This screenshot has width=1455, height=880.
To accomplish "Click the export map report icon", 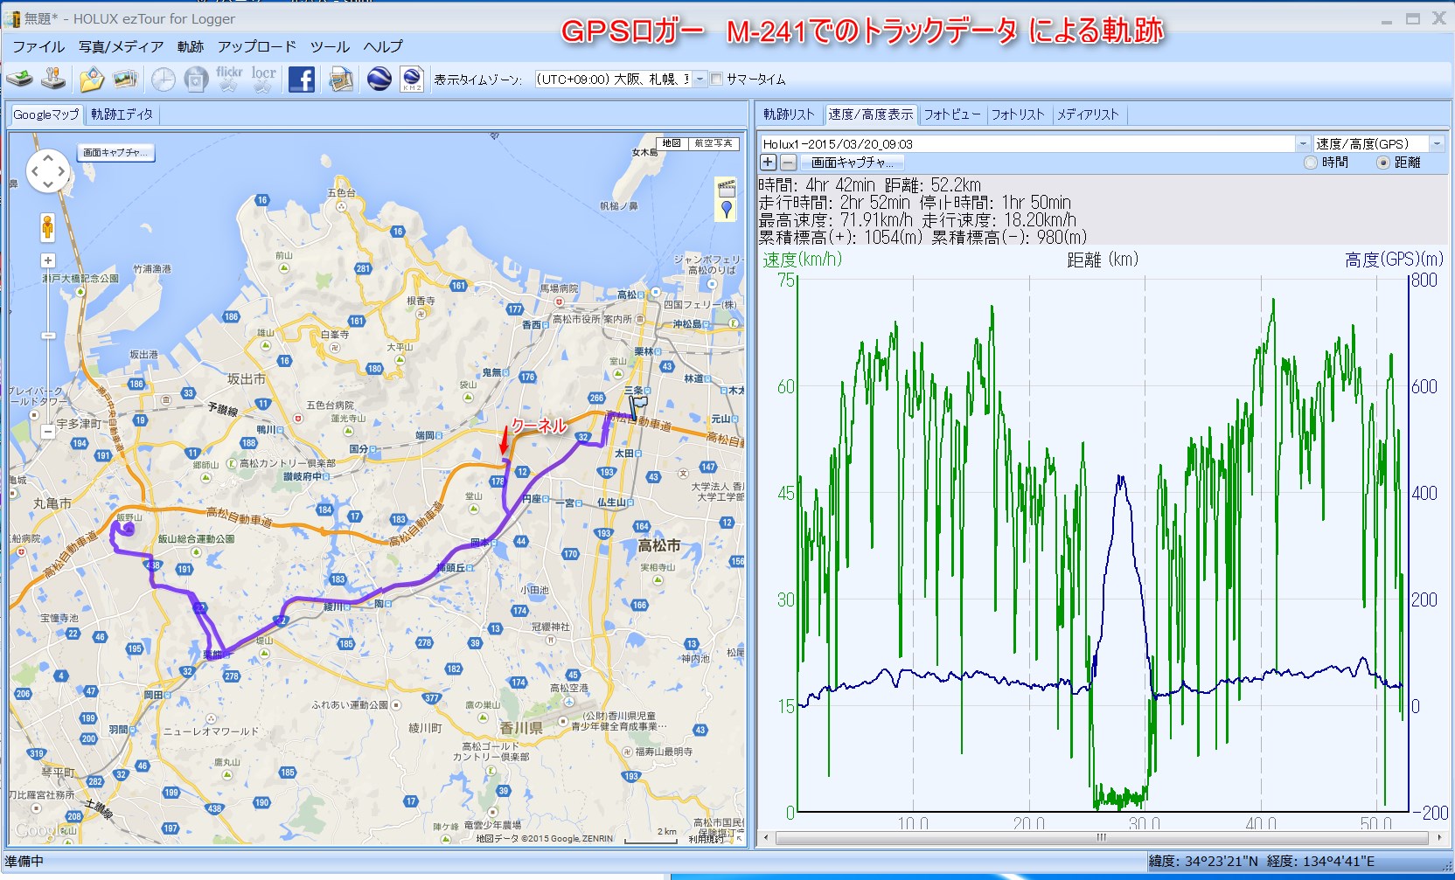I will [340, 80].
